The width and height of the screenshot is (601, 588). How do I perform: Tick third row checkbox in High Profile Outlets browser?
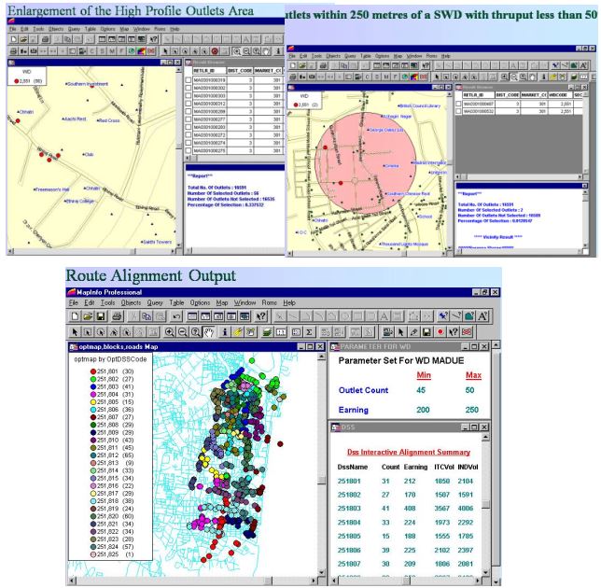189,96
